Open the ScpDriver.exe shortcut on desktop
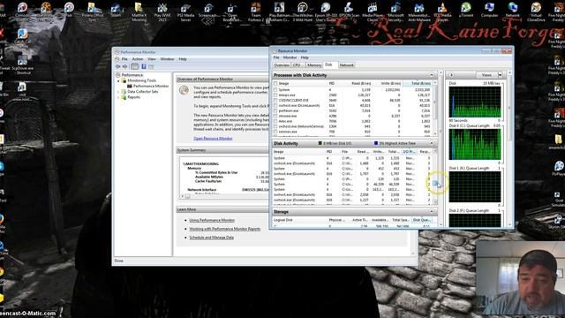Viewport: 565px width, 318px height. click(22, 64)
